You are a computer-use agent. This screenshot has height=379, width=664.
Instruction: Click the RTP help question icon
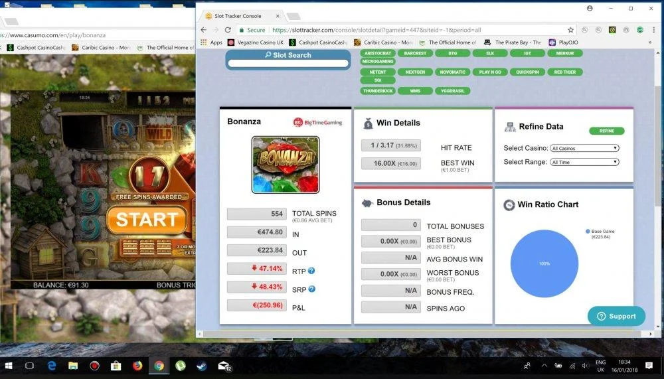pyautogui.click(x=311, y=271)
